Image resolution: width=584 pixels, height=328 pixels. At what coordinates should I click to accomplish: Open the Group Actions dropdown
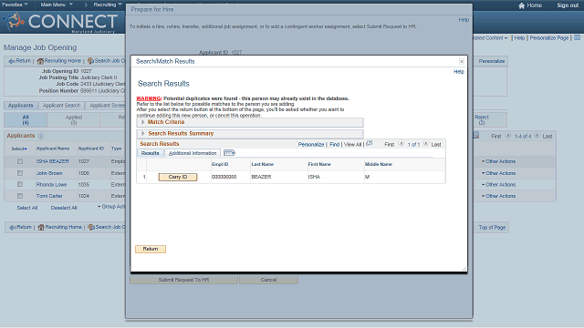111,207
